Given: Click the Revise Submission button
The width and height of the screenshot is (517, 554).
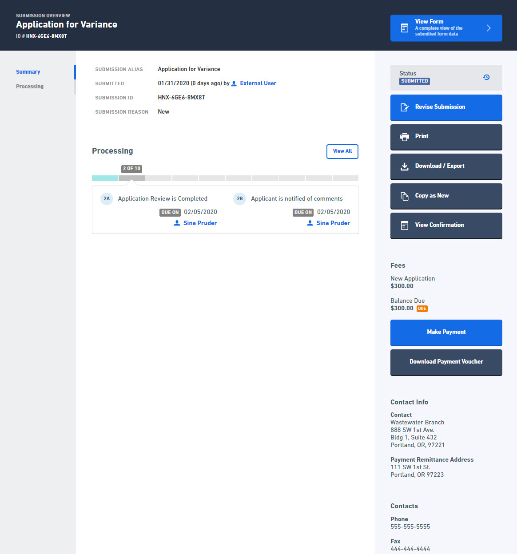Looking at the screenshot, I should pos(446,107).
